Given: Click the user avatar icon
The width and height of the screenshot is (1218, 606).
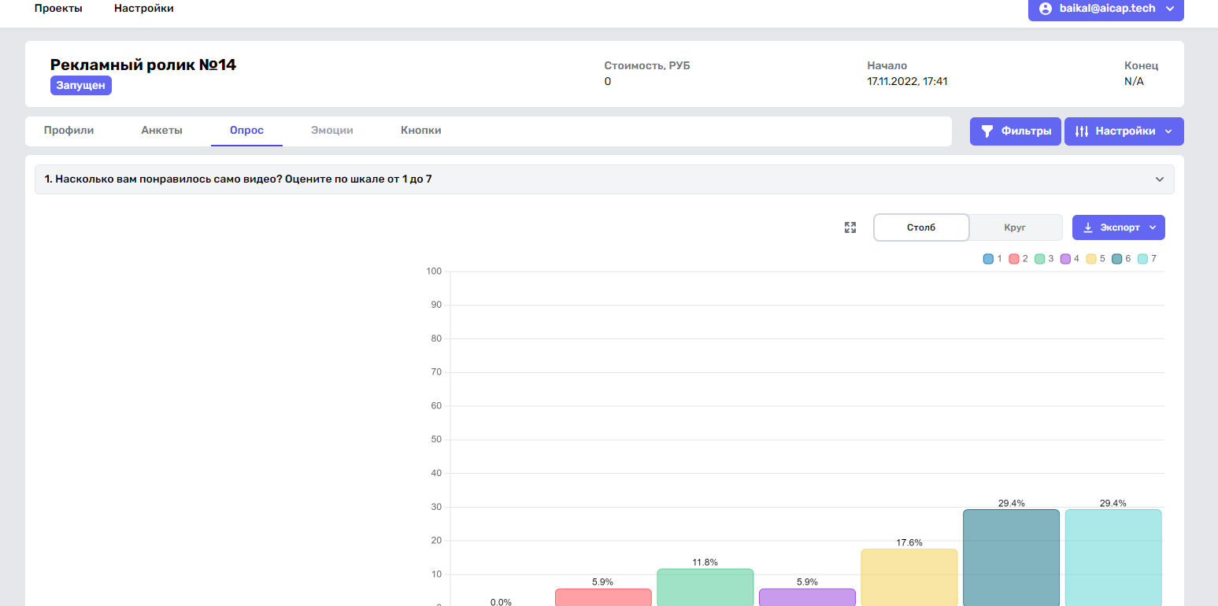Looking at the screenshot, I should [1046, 9].
